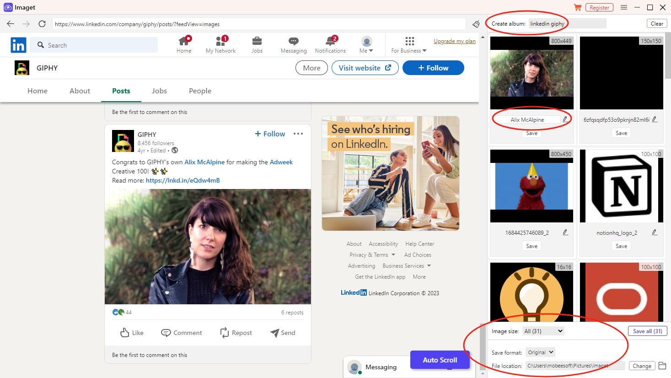Send the GIPHY post
671x378 pixels.
tap(283, 333)
